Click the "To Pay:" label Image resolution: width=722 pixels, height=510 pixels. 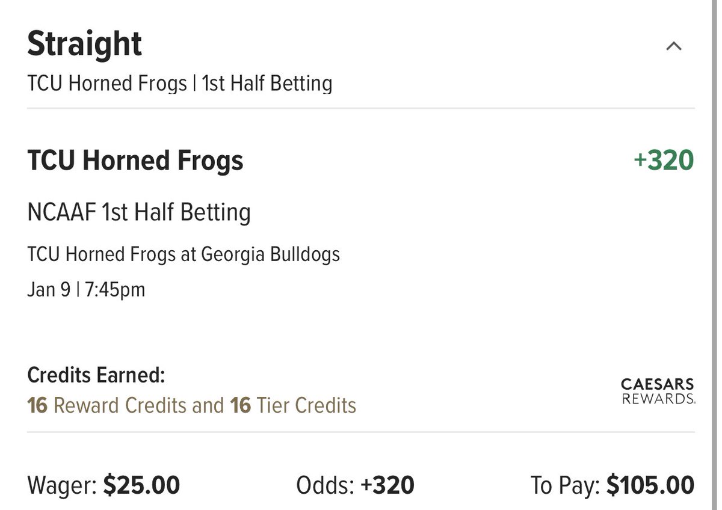pyautogui.click(x=564, y=485)
